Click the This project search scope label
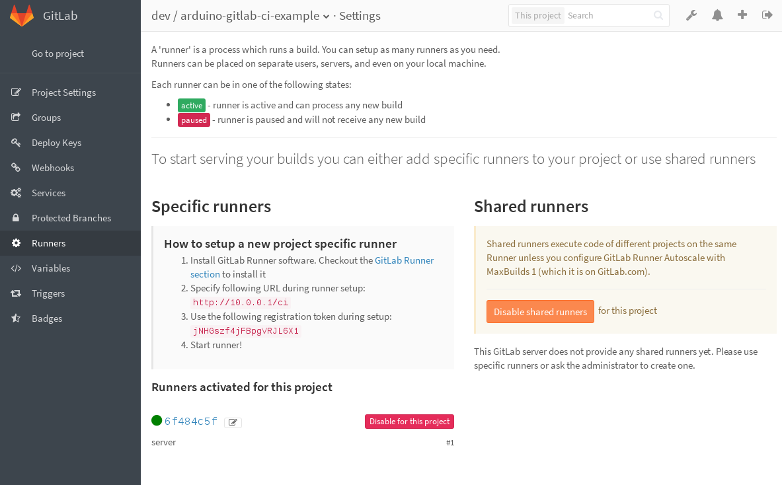Screen dimensions: 782x485 (537, 15)
